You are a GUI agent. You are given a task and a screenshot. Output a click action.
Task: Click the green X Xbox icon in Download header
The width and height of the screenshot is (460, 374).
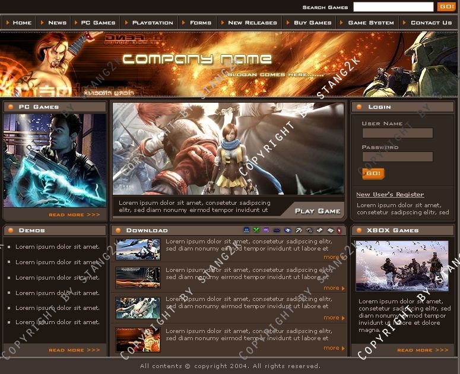[256, 230]
